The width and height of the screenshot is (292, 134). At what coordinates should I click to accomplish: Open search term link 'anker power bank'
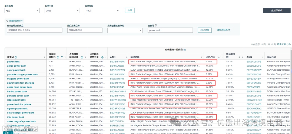(x=17, y=66)
